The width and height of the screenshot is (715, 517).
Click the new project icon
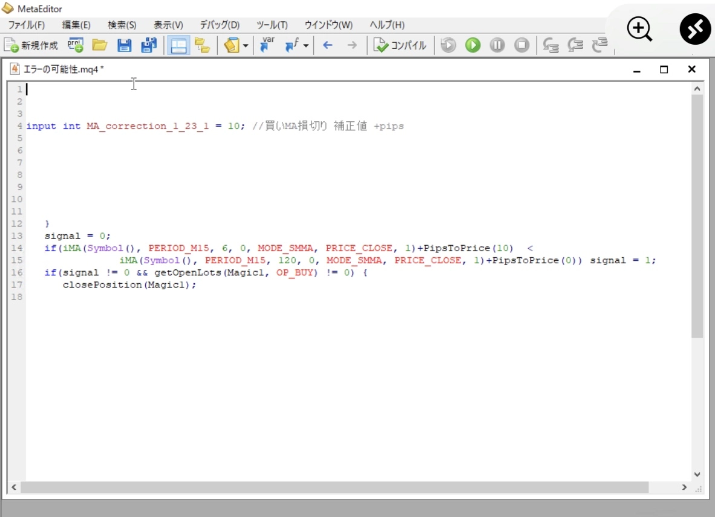[x=76, y=45]
